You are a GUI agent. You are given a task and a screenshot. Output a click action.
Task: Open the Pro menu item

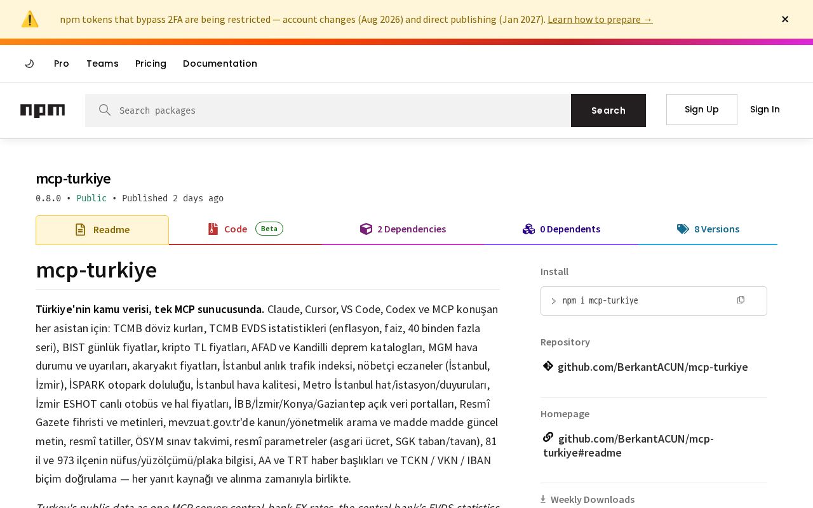pyautogui.click(x=62, y=63)
